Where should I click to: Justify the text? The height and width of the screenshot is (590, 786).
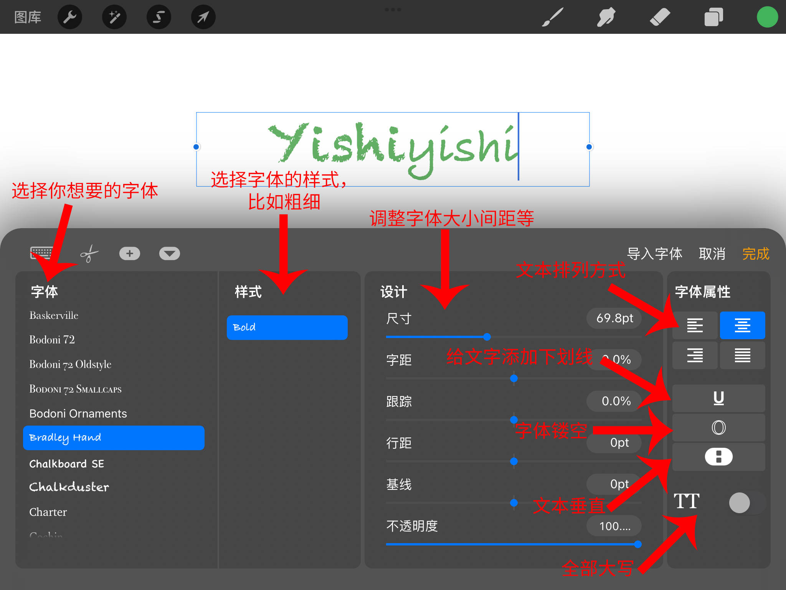click(743, 355)
